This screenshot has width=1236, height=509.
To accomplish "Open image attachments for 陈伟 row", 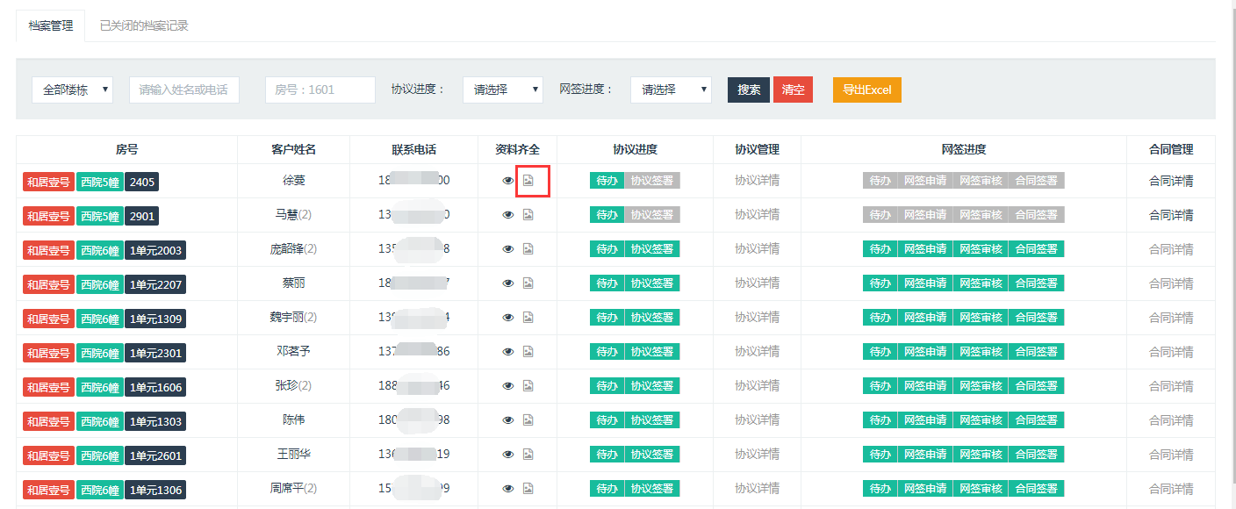I will coord(528,420).
